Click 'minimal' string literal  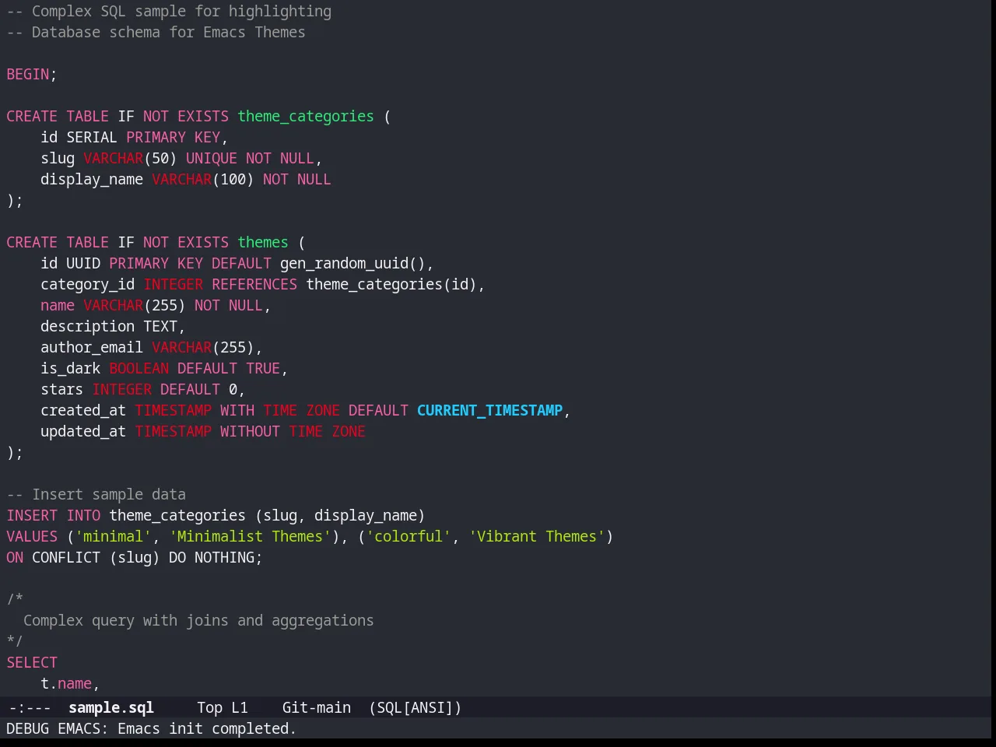pyautogui.click(x=113, y=536)
